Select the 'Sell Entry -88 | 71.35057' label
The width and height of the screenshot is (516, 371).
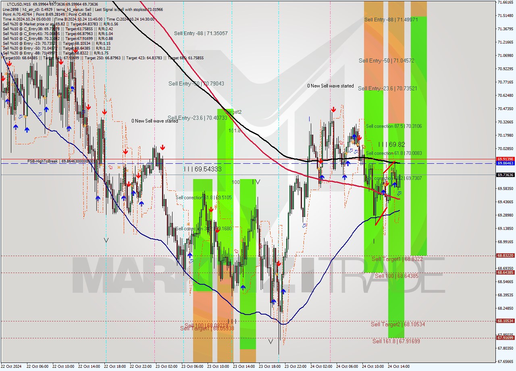click(x=201, y=33)
